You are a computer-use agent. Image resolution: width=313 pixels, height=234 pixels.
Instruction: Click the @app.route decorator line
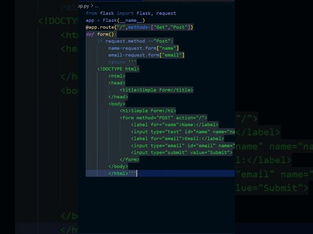139,27
